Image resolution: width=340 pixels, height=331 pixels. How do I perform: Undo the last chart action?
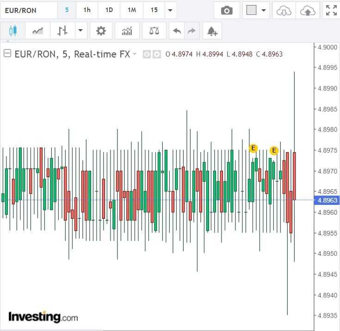[177, 31]
